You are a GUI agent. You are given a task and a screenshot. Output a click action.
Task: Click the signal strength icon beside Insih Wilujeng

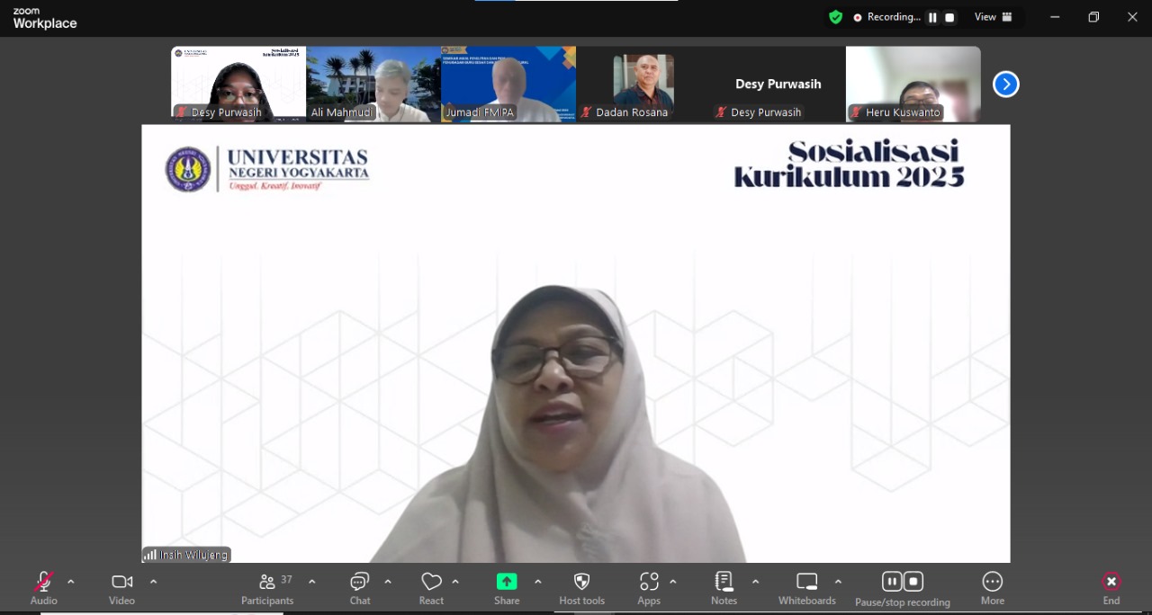coord(150,555)
